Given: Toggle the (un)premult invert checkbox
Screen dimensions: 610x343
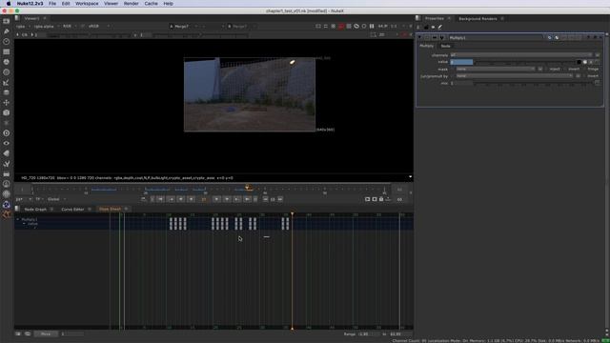Looking at the screenshot, I should [584, 76].
